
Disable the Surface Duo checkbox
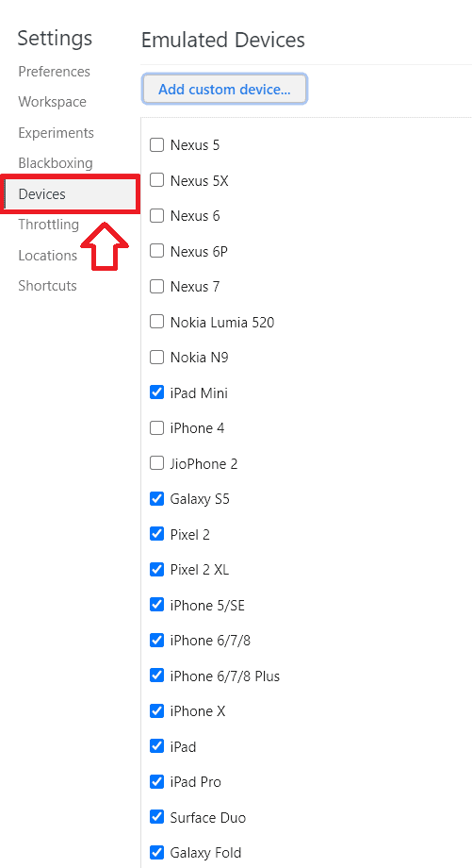157,817
